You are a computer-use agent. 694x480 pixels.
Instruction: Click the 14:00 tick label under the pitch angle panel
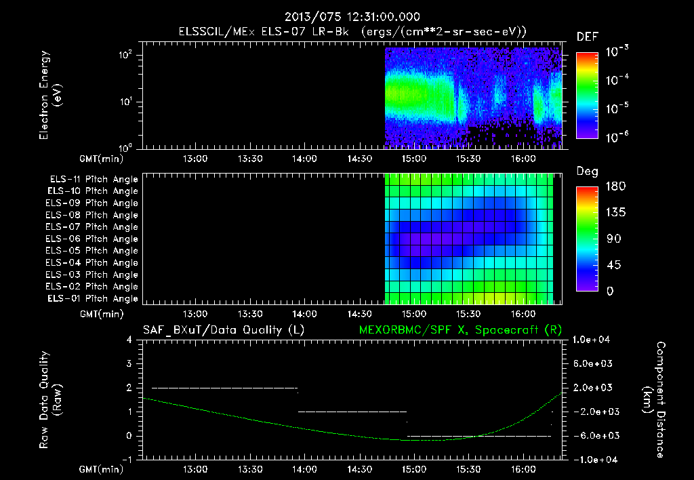pyautogui.click(x=304, y=315)
